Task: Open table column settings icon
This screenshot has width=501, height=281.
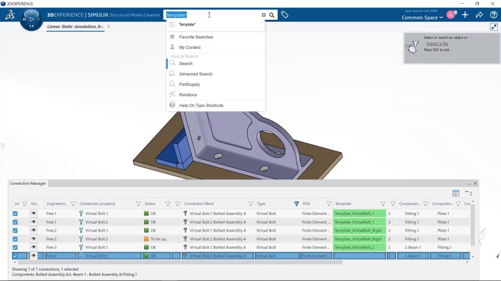Action: 456,193
